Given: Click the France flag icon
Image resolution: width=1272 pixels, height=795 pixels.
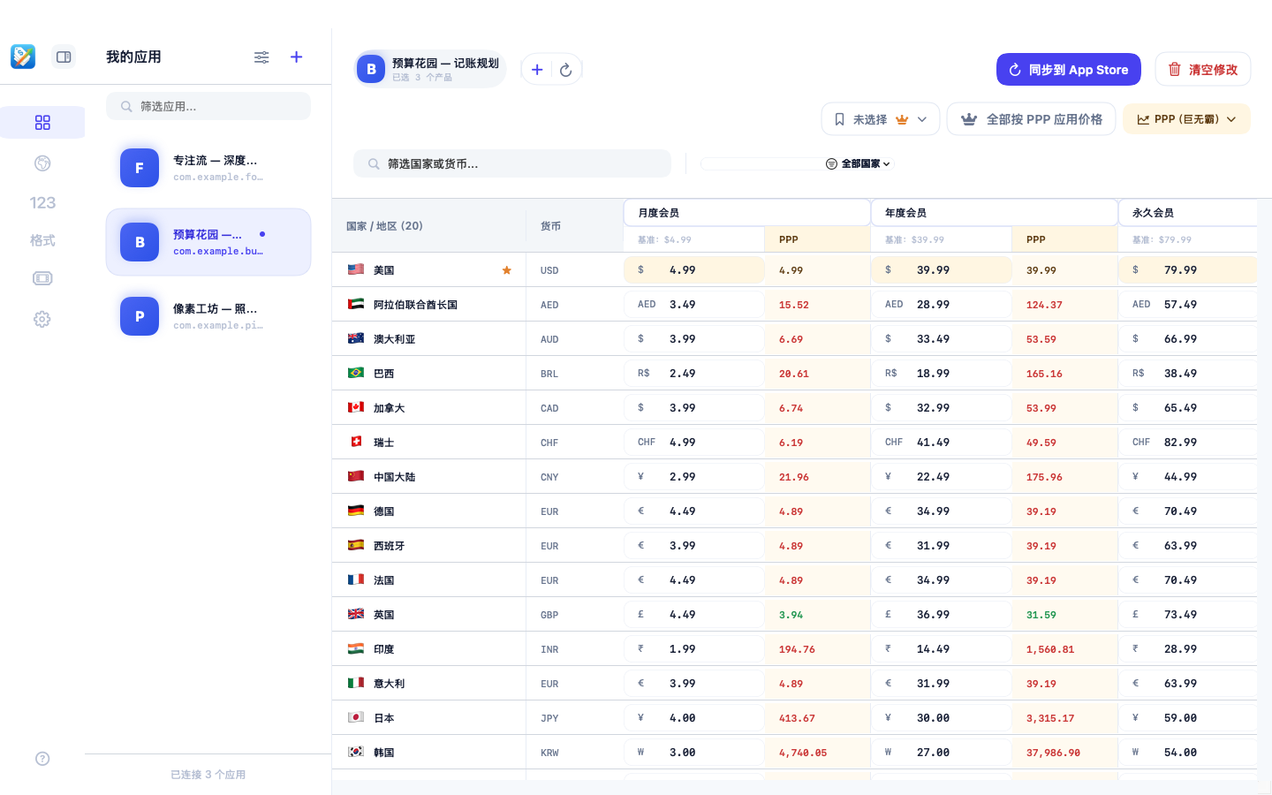Looking at the screenshot, I should pyautogui.click(x=356, y=579).
